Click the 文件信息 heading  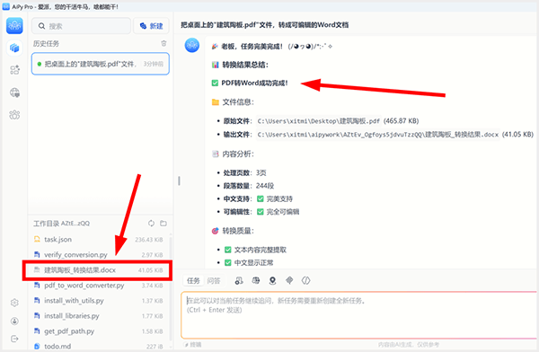tap(238, 102)
